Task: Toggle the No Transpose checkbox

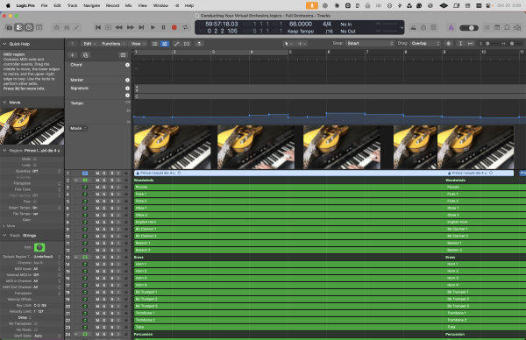Action: (36, 323)
